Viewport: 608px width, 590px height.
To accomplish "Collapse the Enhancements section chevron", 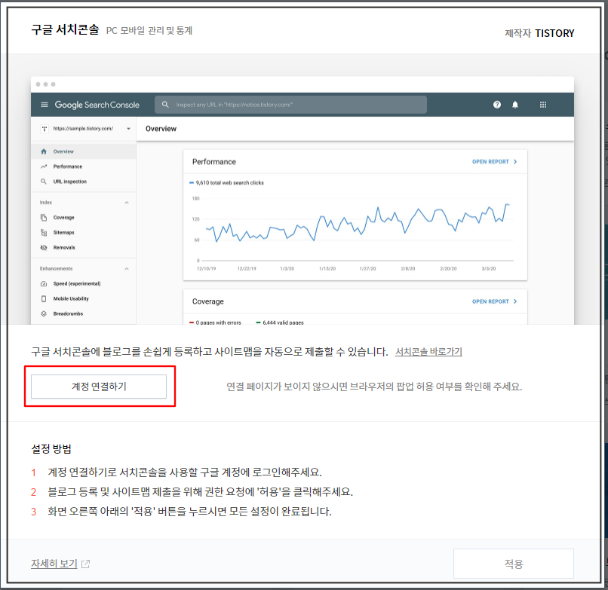I will tap(127, 268).
